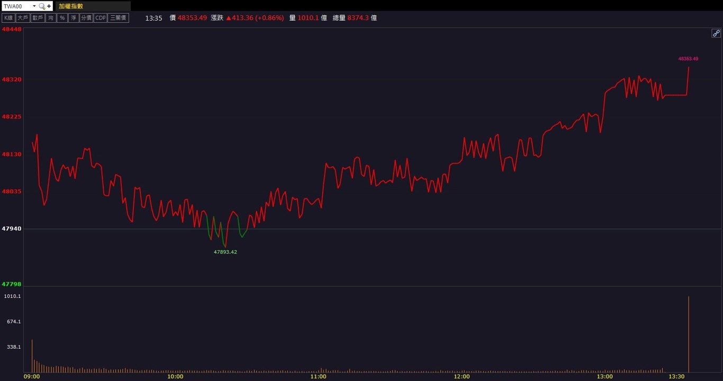Toggle the 均 average line button

(51, 18)
